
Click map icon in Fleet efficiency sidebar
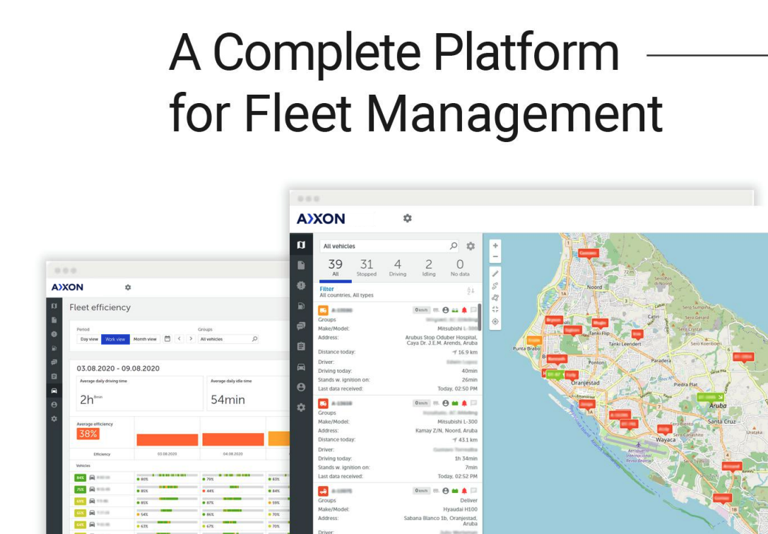point(54,306)
